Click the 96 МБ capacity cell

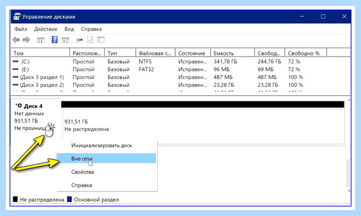pyautogui.click(x=221, y=69)
